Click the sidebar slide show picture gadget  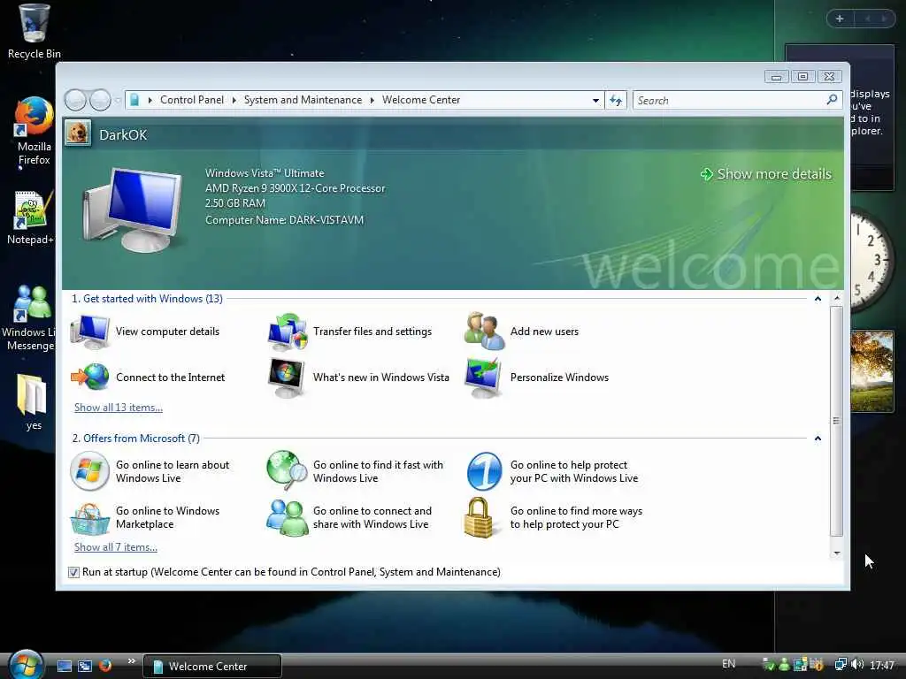pyautogui.click(x=871, y=371)
